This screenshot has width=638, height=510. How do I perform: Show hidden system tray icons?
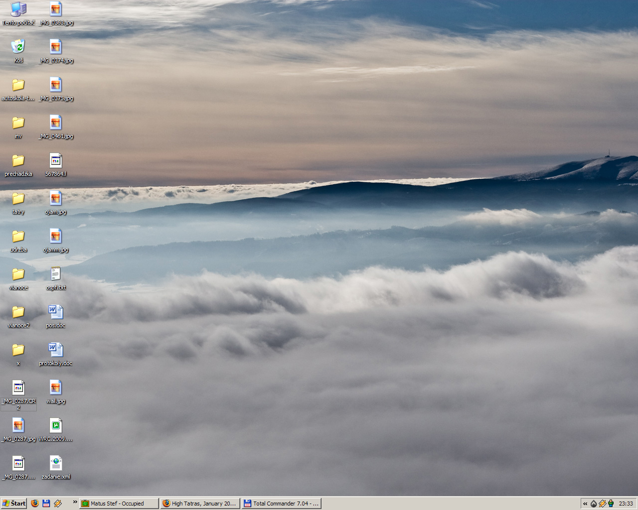pos(585,504)
